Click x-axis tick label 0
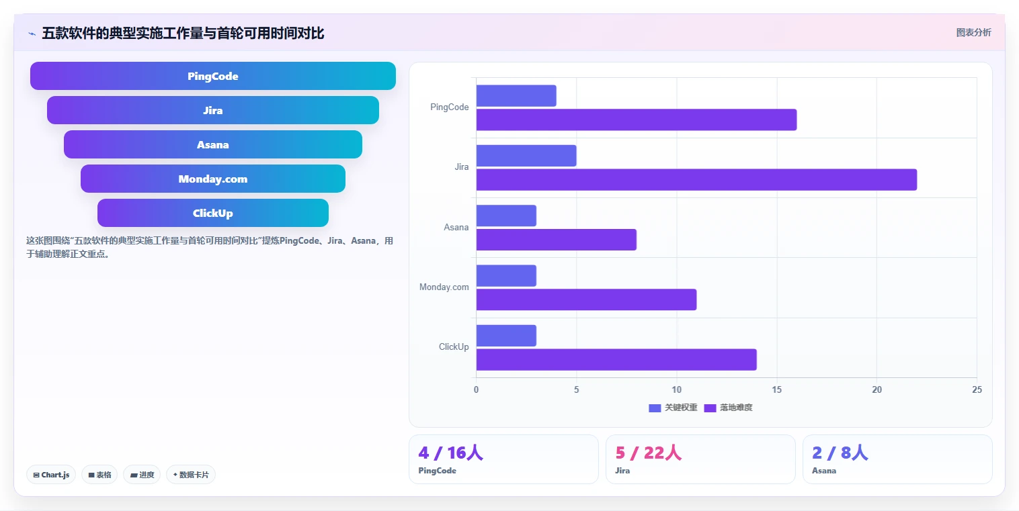Image resolution: width=1019 pixels, height=511 pixels. tap(477, 390)
